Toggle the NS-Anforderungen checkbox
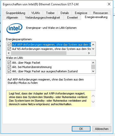Image resolution: width=115 pixels, height=136 pixels. tap(9, 49)
